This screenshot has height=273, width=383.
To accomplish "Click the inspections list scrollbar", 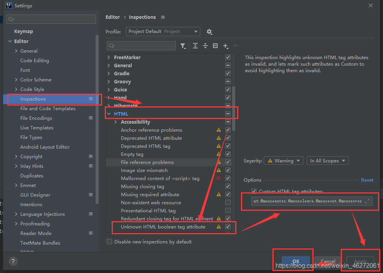I will pos(234,109).
